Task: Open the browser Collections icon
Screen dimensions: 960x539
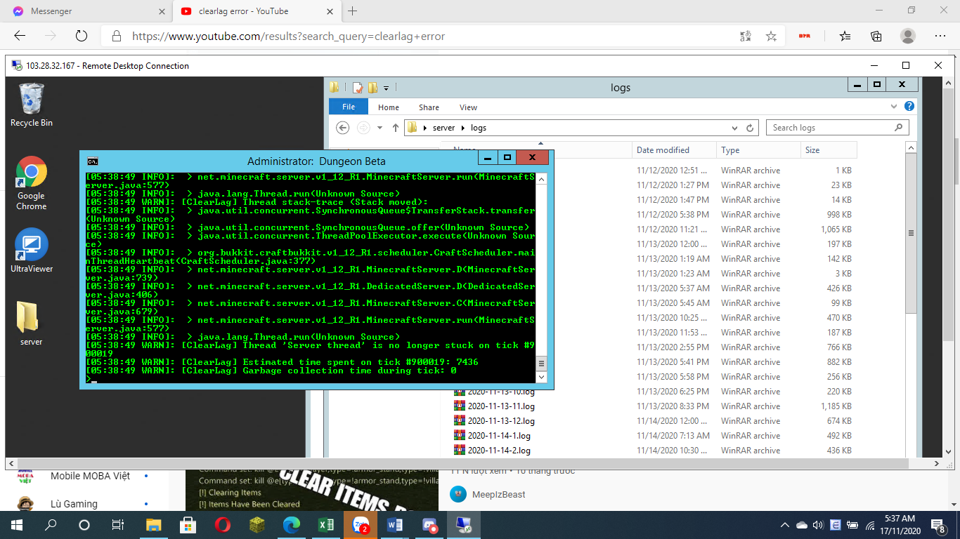Action: tap(876, 36)
